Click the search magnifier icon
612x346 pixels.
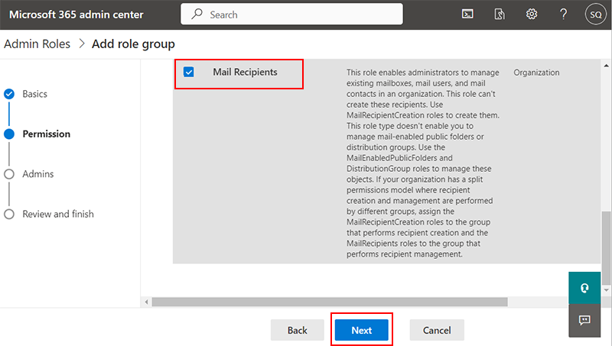click(x=197, y=14)
